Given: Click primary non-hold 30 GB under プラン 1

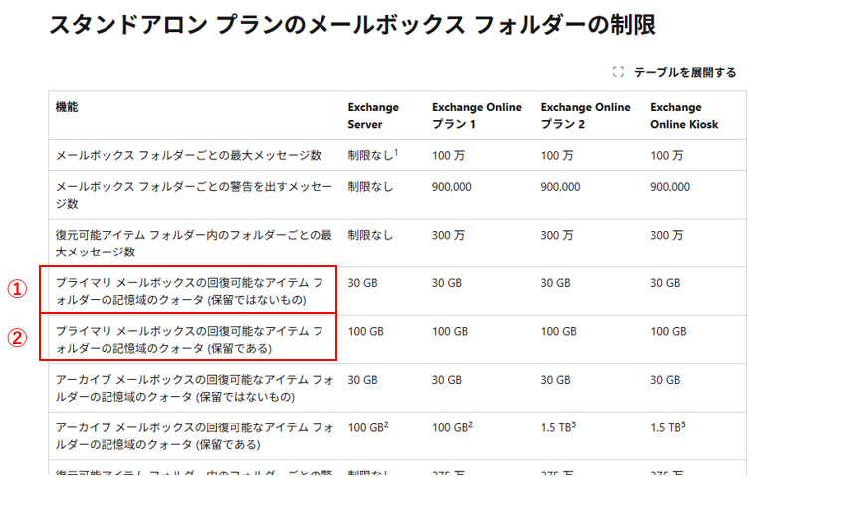Looking at the screenshot, I should (447, 283).
